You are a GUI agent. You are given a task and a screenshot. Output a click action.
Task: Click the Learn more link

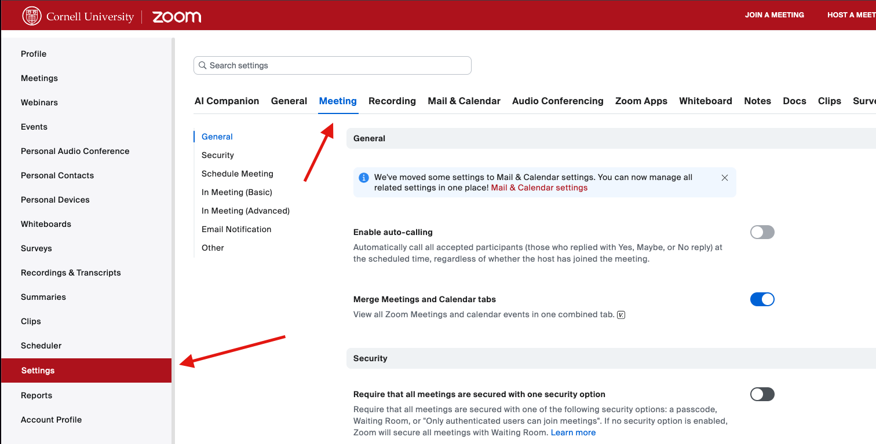click(573, 432)
